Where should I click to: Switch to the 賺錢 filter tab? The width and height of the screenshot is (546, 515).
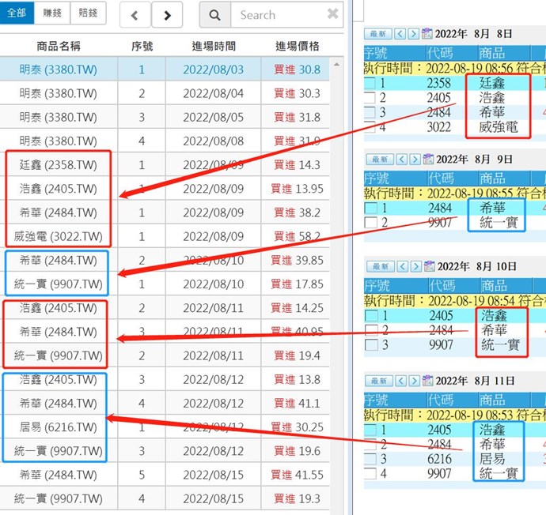[x=53, y=13]
